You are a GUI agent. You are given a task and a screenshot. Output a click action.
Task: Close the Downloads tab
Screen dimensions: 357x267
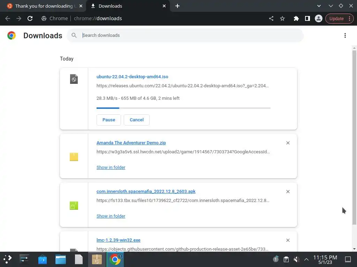pyautogui.click(x=164, y=6)
